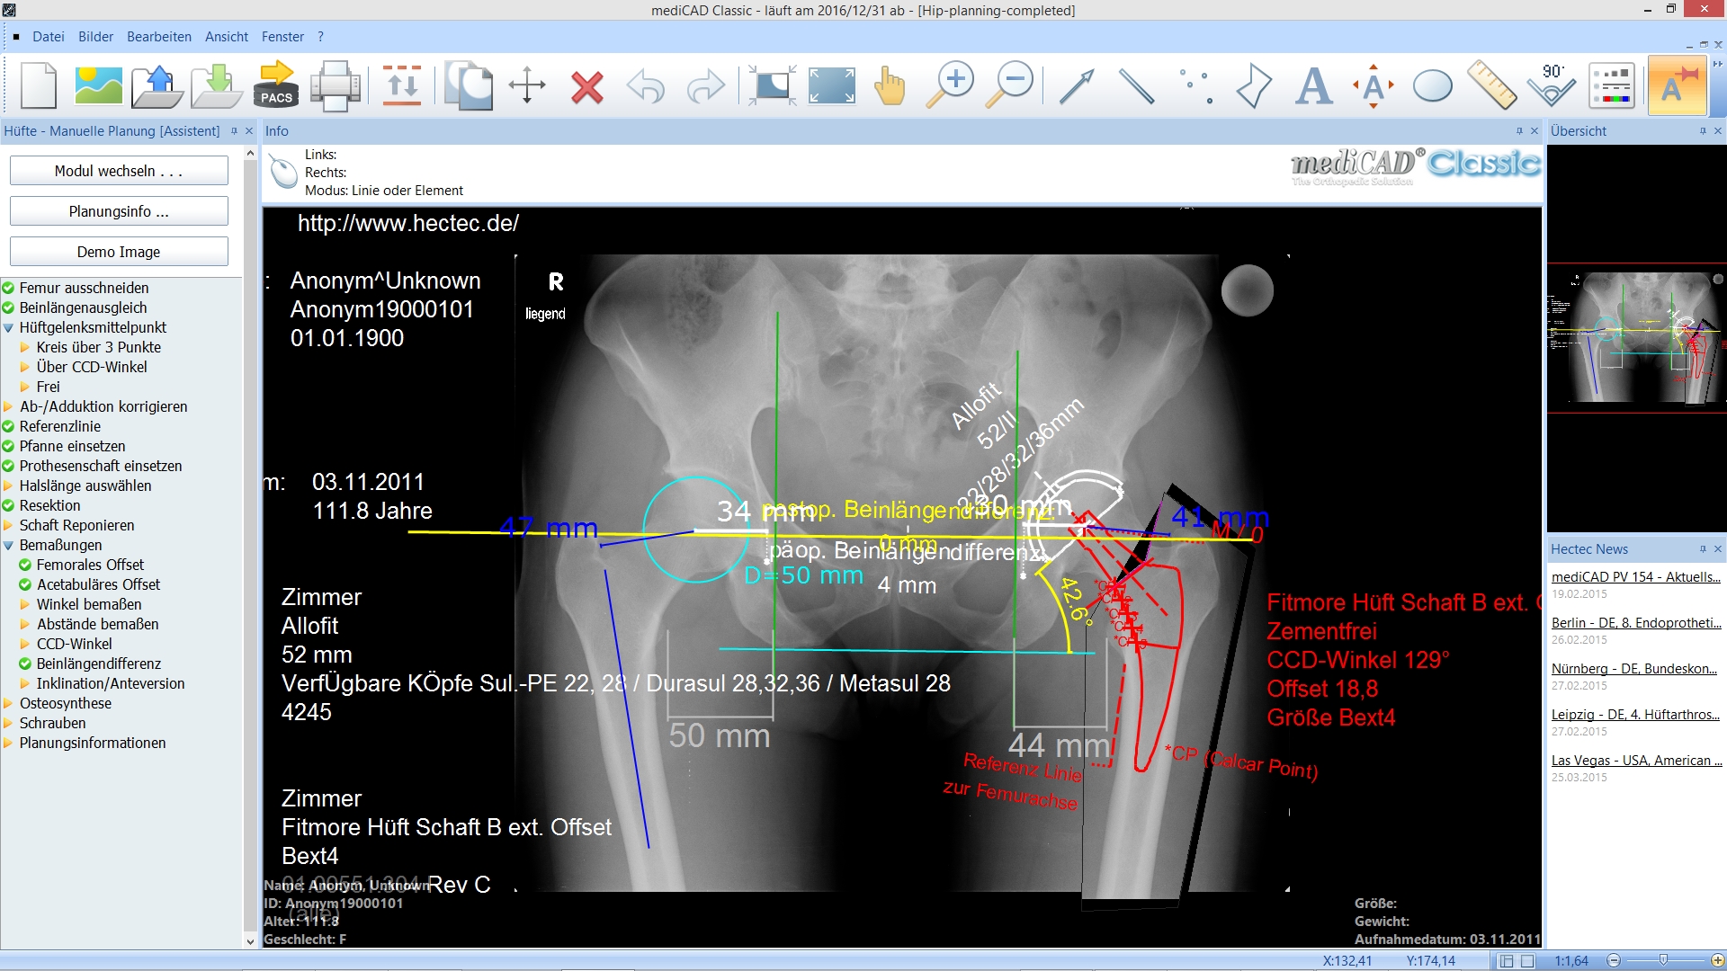
Task: Expand the Halslänge auswählen step
Action: point(9,486)
